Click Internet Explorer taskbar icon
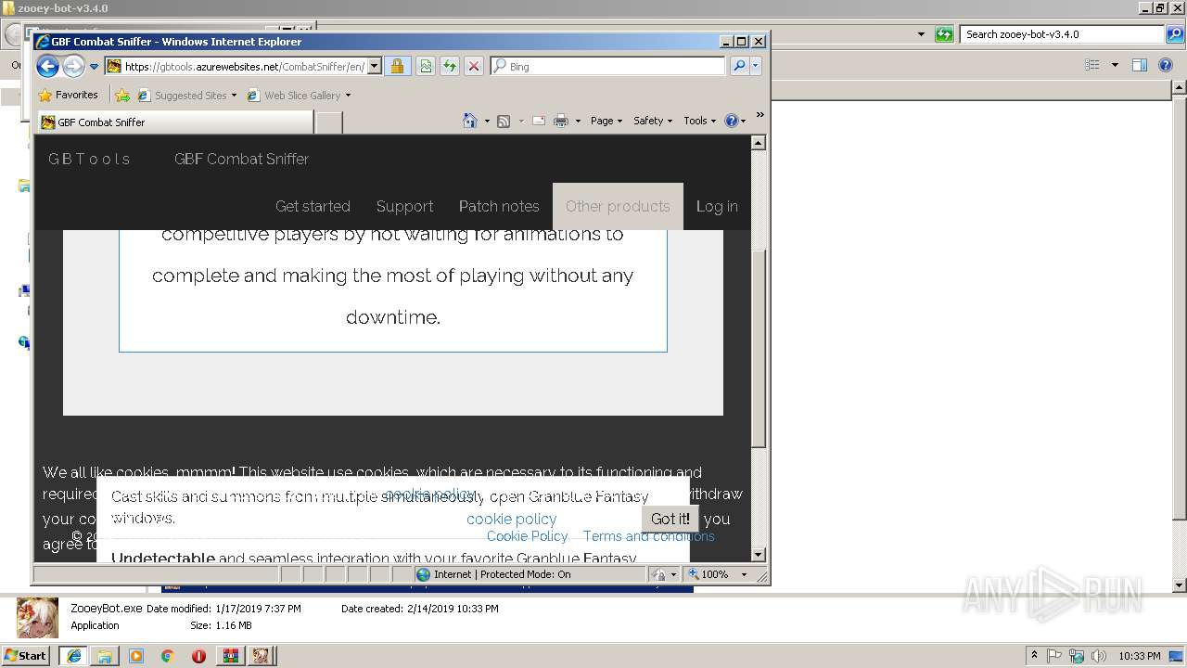This screenshot has height=668, width=1187. [73, 656]
